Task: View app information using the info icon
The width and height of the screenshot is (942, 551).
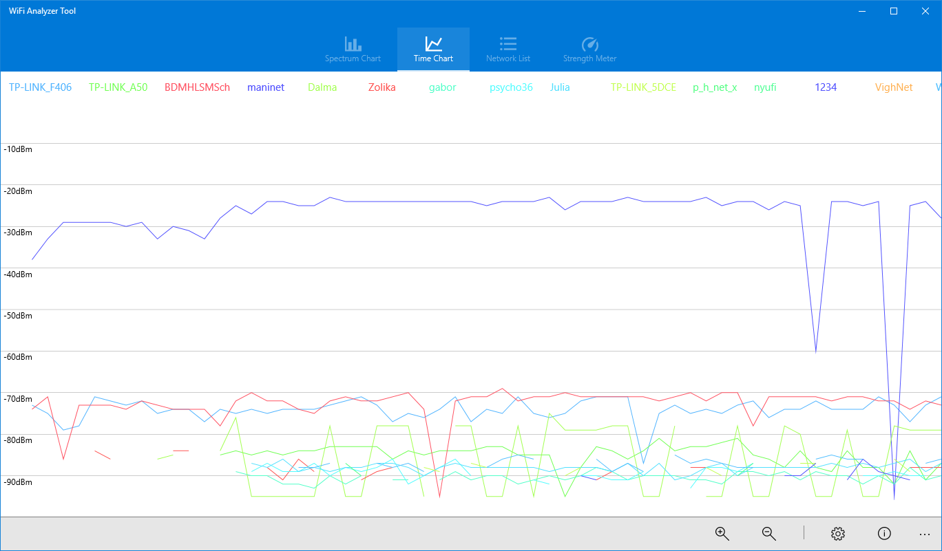Action: click(884, 533)
